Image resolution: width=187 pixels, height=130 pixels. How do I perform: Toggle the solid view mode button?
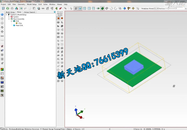click(80, 8)
